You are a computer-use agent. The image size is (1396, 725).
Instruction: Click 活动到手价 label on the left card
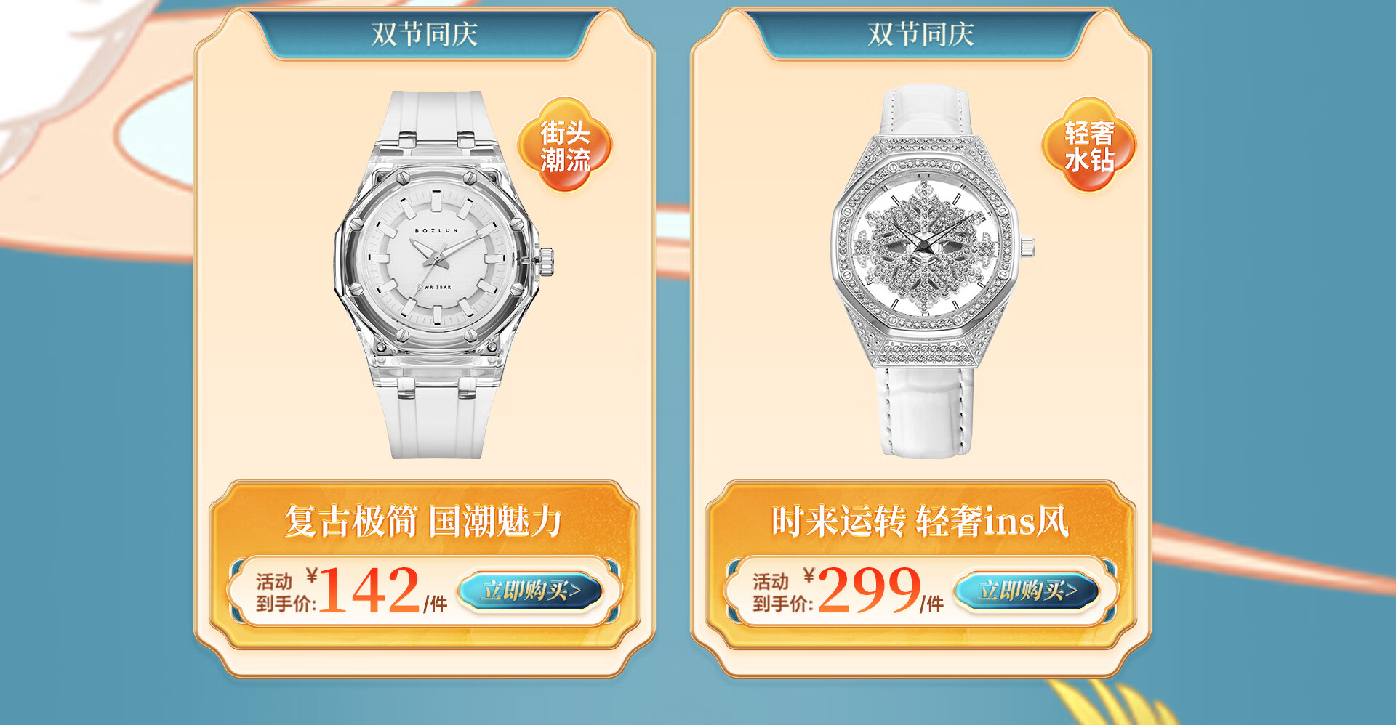pyautogui.click(x=286, y=592)
